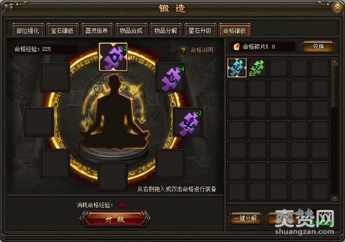Pick the green rune in inventory
The width and height of the screenshot is (345, 242).
point(258,68)
